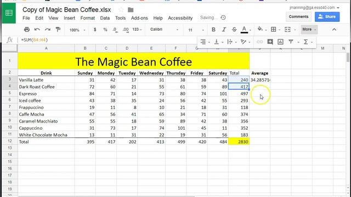This screenshot has height=197, width=351.
Task: Format cell as percent
Action: pos(105,30)
